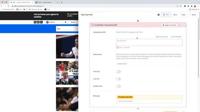Open the Reading List

tap(194, 9)
